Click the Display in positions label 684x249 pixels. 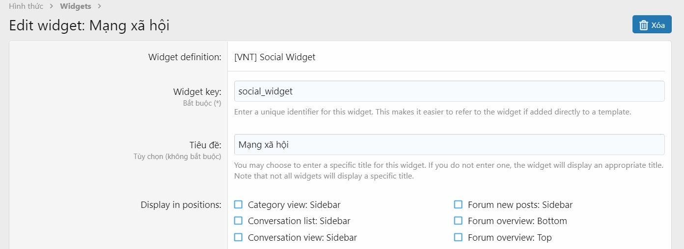[x=181, y=204]
